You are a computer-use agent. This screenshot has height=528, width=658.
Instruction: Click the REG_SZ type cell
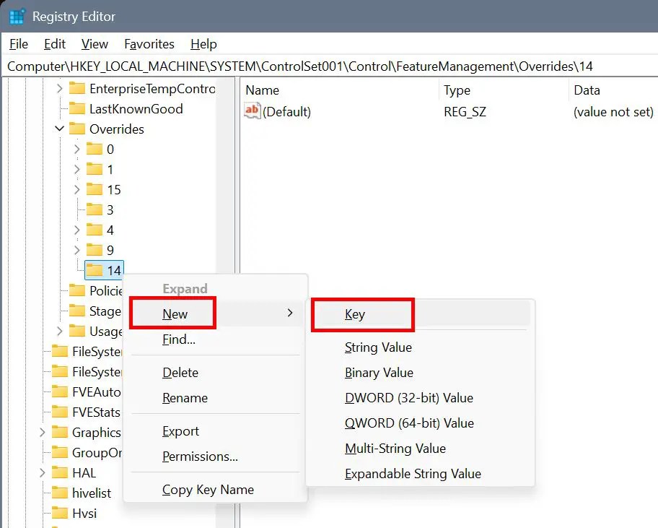click(x=465, y=112)
